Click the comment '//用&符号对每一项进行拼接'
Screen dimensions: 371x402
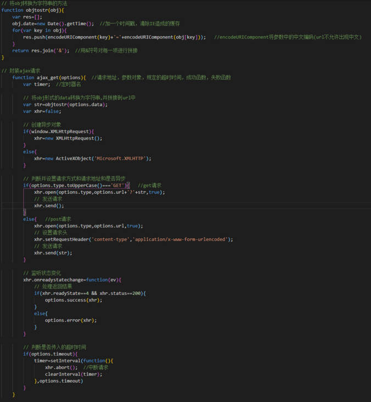pyautogui.click(x=106, y=51)
